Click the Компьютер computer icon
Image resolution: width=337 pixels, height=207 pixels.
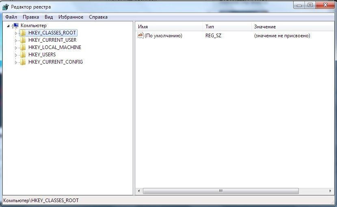pos(16,26)
